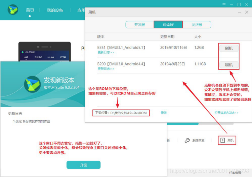Select SD卡中 tab on phone preview

click(51, 57)
